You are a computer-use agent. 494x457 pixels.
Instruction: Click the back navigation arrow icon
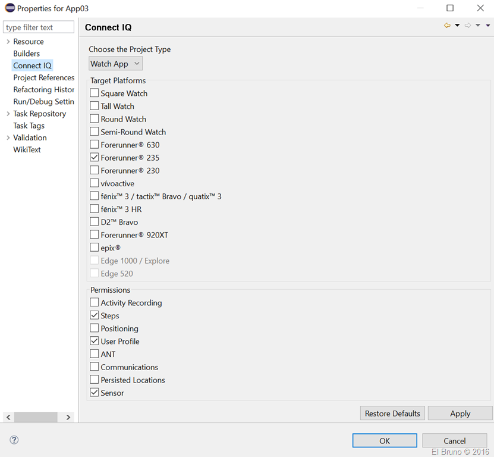coord(447,26)
